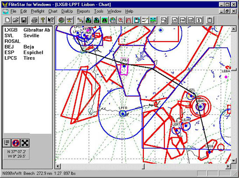Expand the Tools menu
239x178 pixels.
click(99, 11)
